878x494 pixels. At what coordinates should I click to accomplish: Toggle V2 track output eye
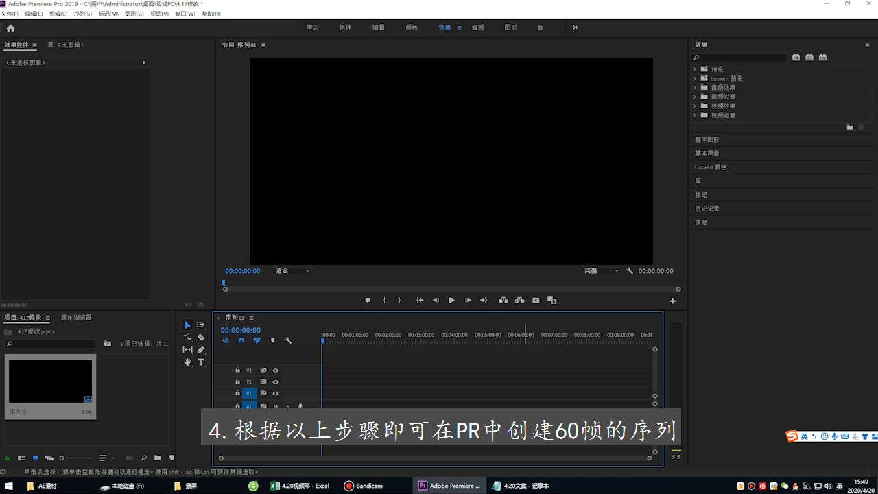coord(275,382)
